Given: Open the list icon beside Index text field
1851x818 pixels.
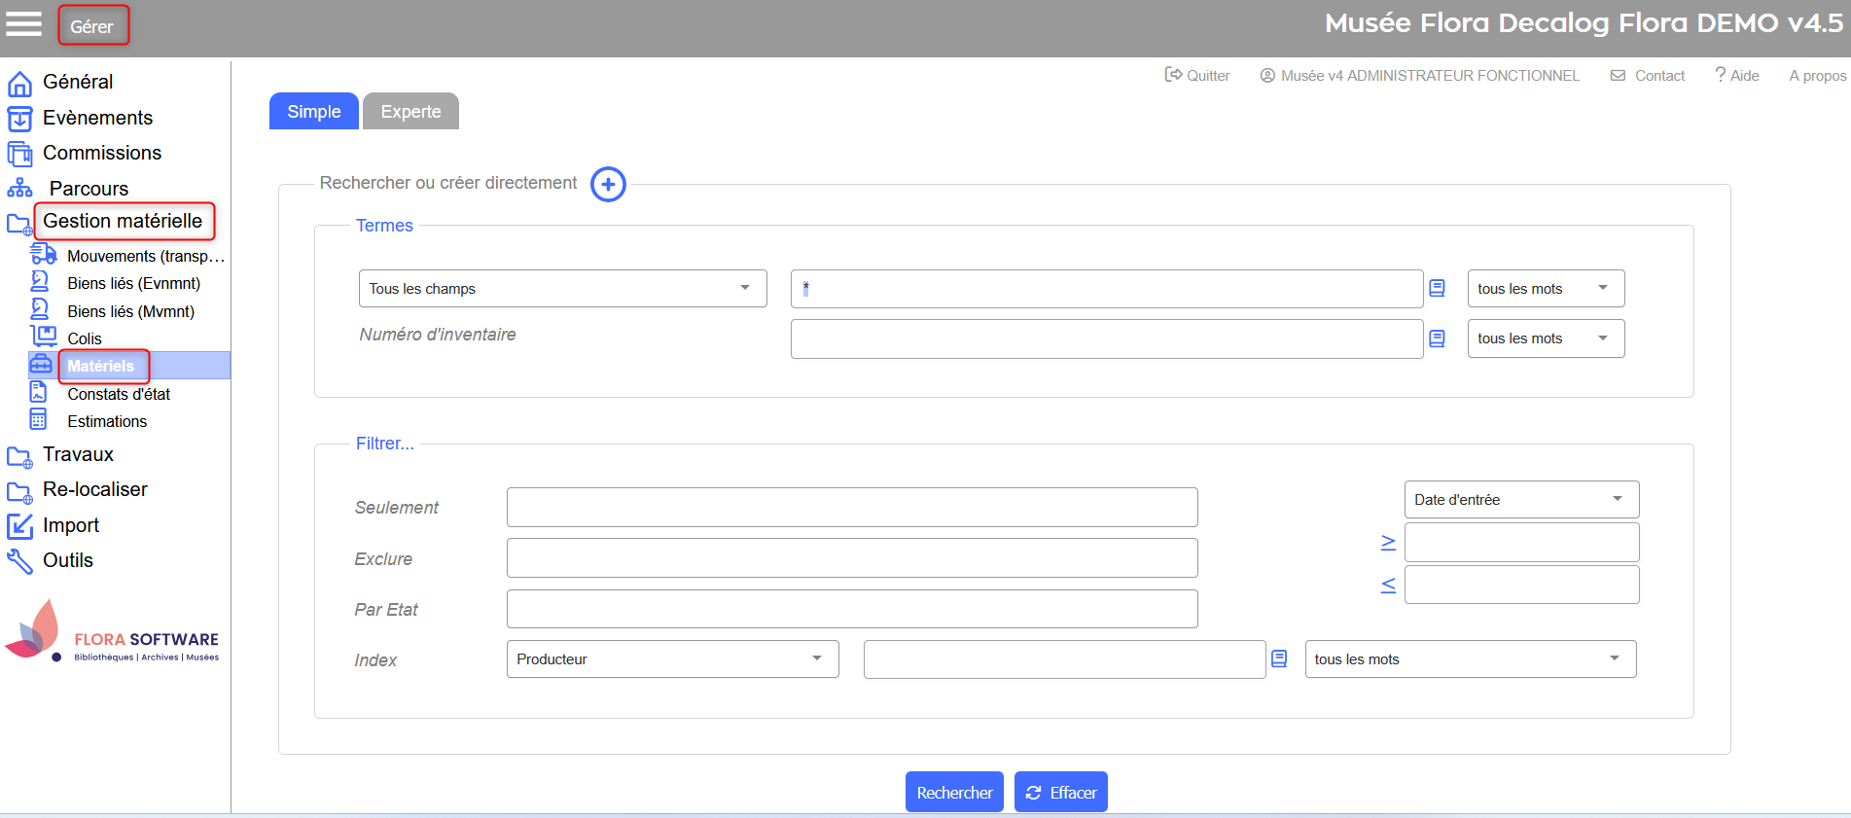Looking at the screenshot, I should tap(1279, 659).
